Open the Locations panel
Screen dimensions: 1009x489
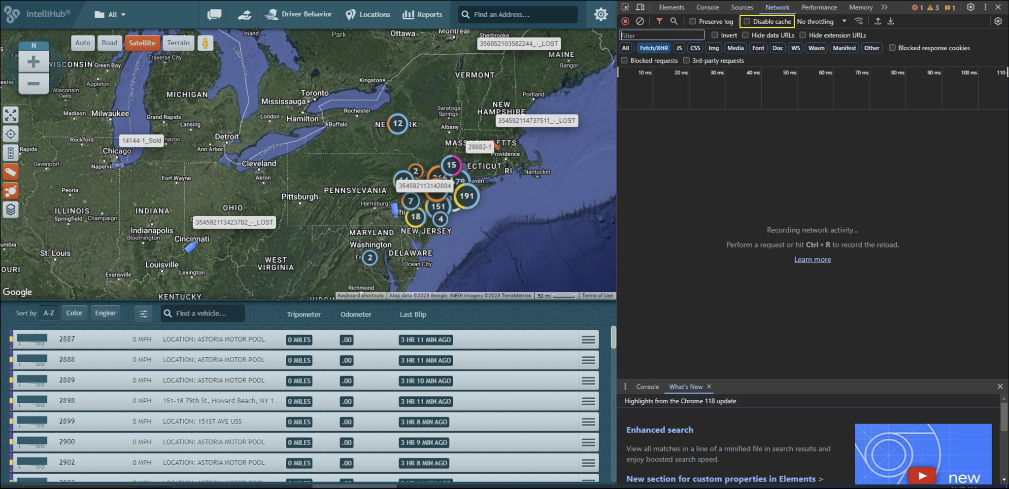[368, 14]
